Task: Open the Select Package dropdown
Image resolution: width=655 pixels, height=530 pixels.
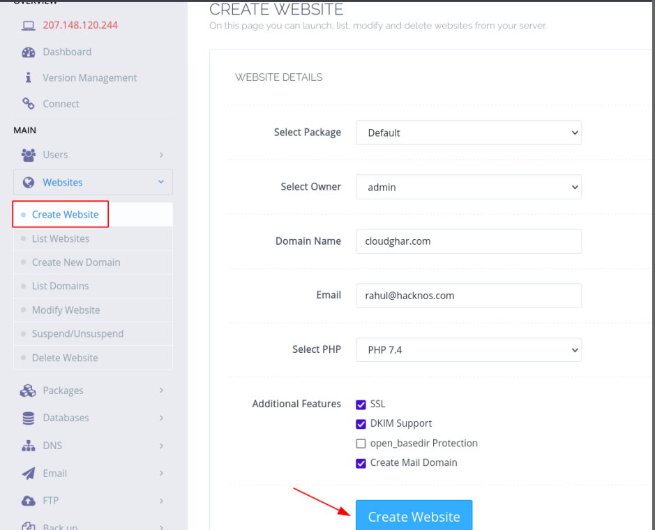Action: click(469, 132)
